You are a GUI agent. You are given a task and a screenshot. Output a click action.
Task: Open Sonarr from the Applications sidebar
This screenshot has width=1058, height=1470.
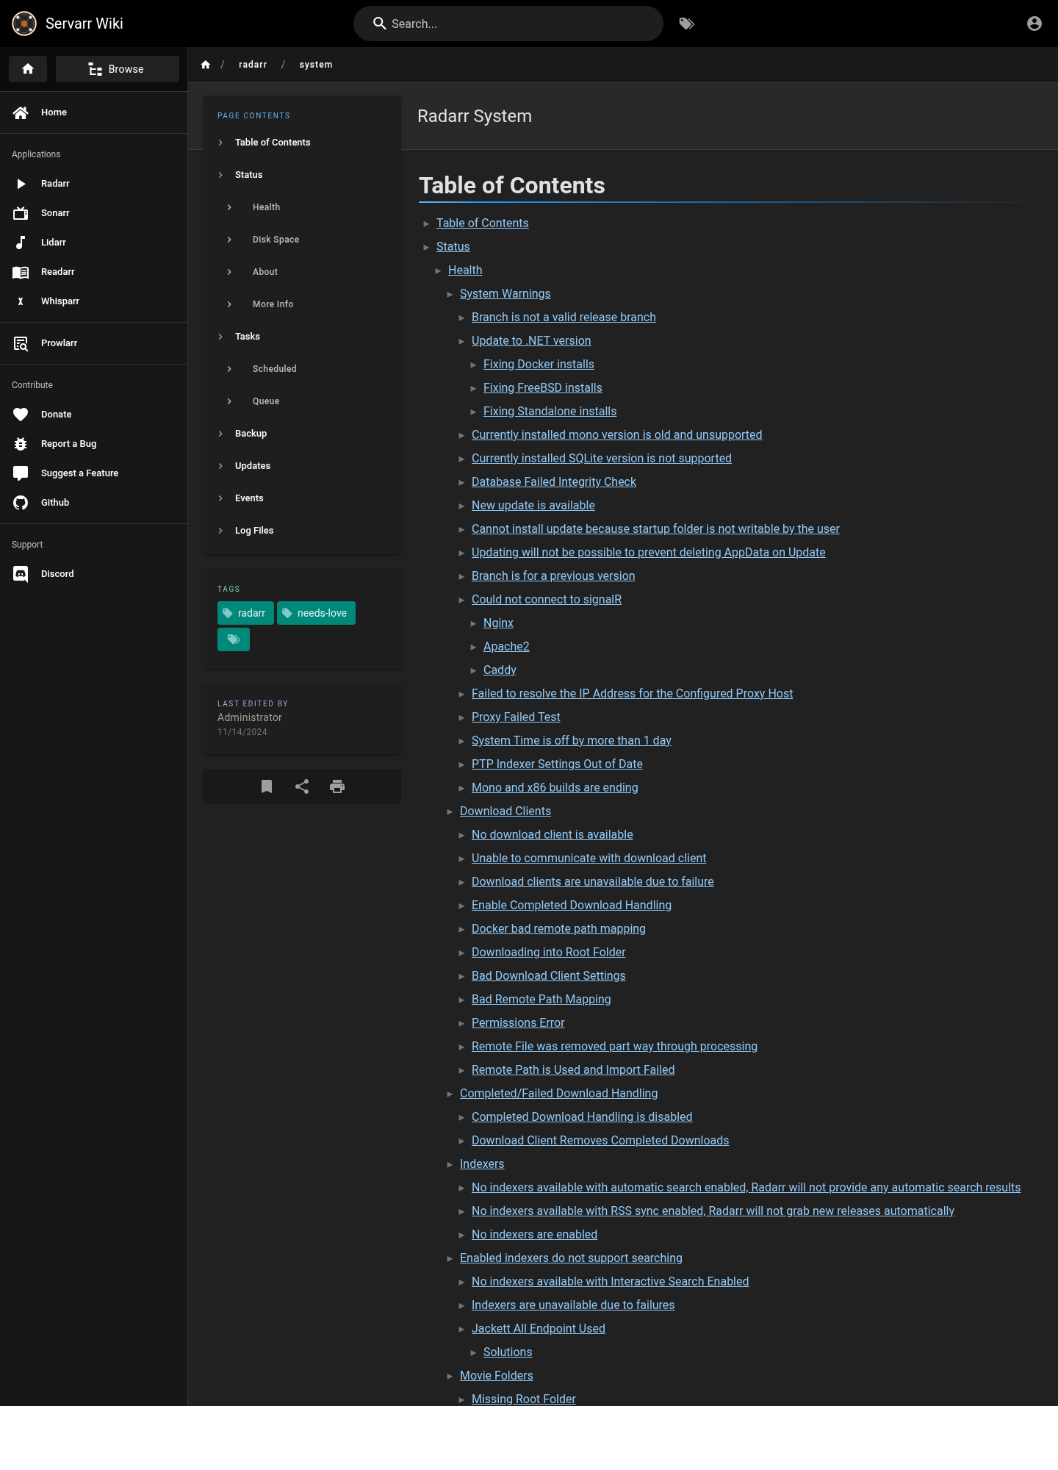click(93, 213)
